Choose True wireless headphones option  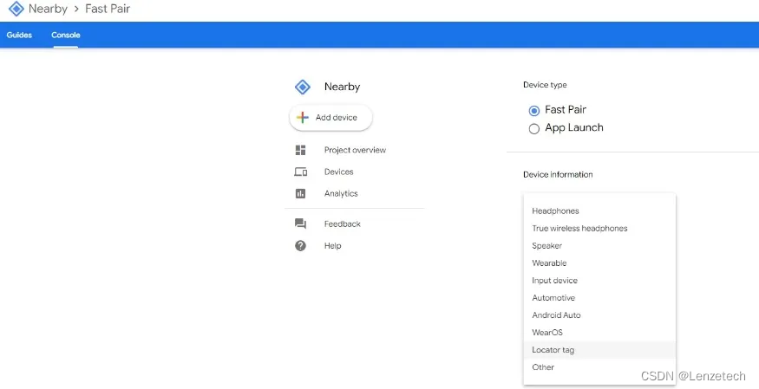coord(599,228)
